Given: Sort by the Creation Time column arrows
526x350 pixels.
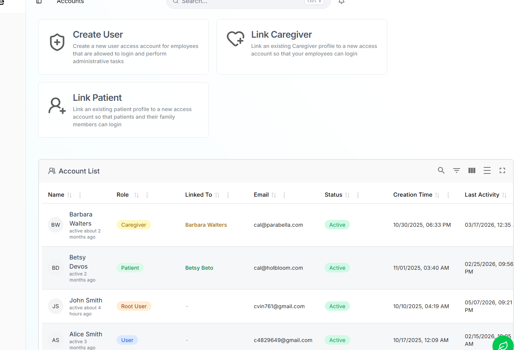Looking at the screenshot, I should pyautogui.click(x=437, y=195).
